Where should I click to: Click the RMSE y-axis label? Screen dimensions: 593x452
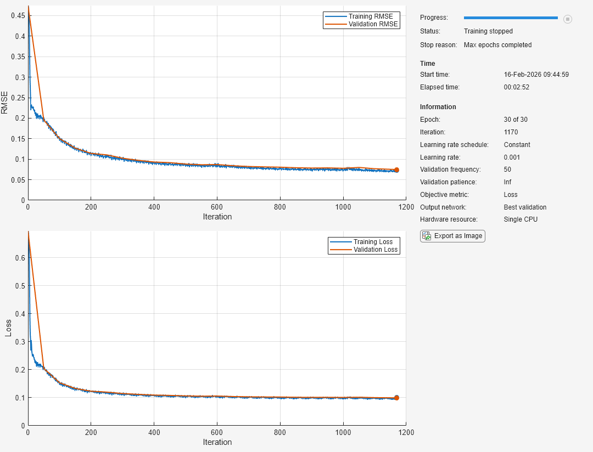point(4,103)
